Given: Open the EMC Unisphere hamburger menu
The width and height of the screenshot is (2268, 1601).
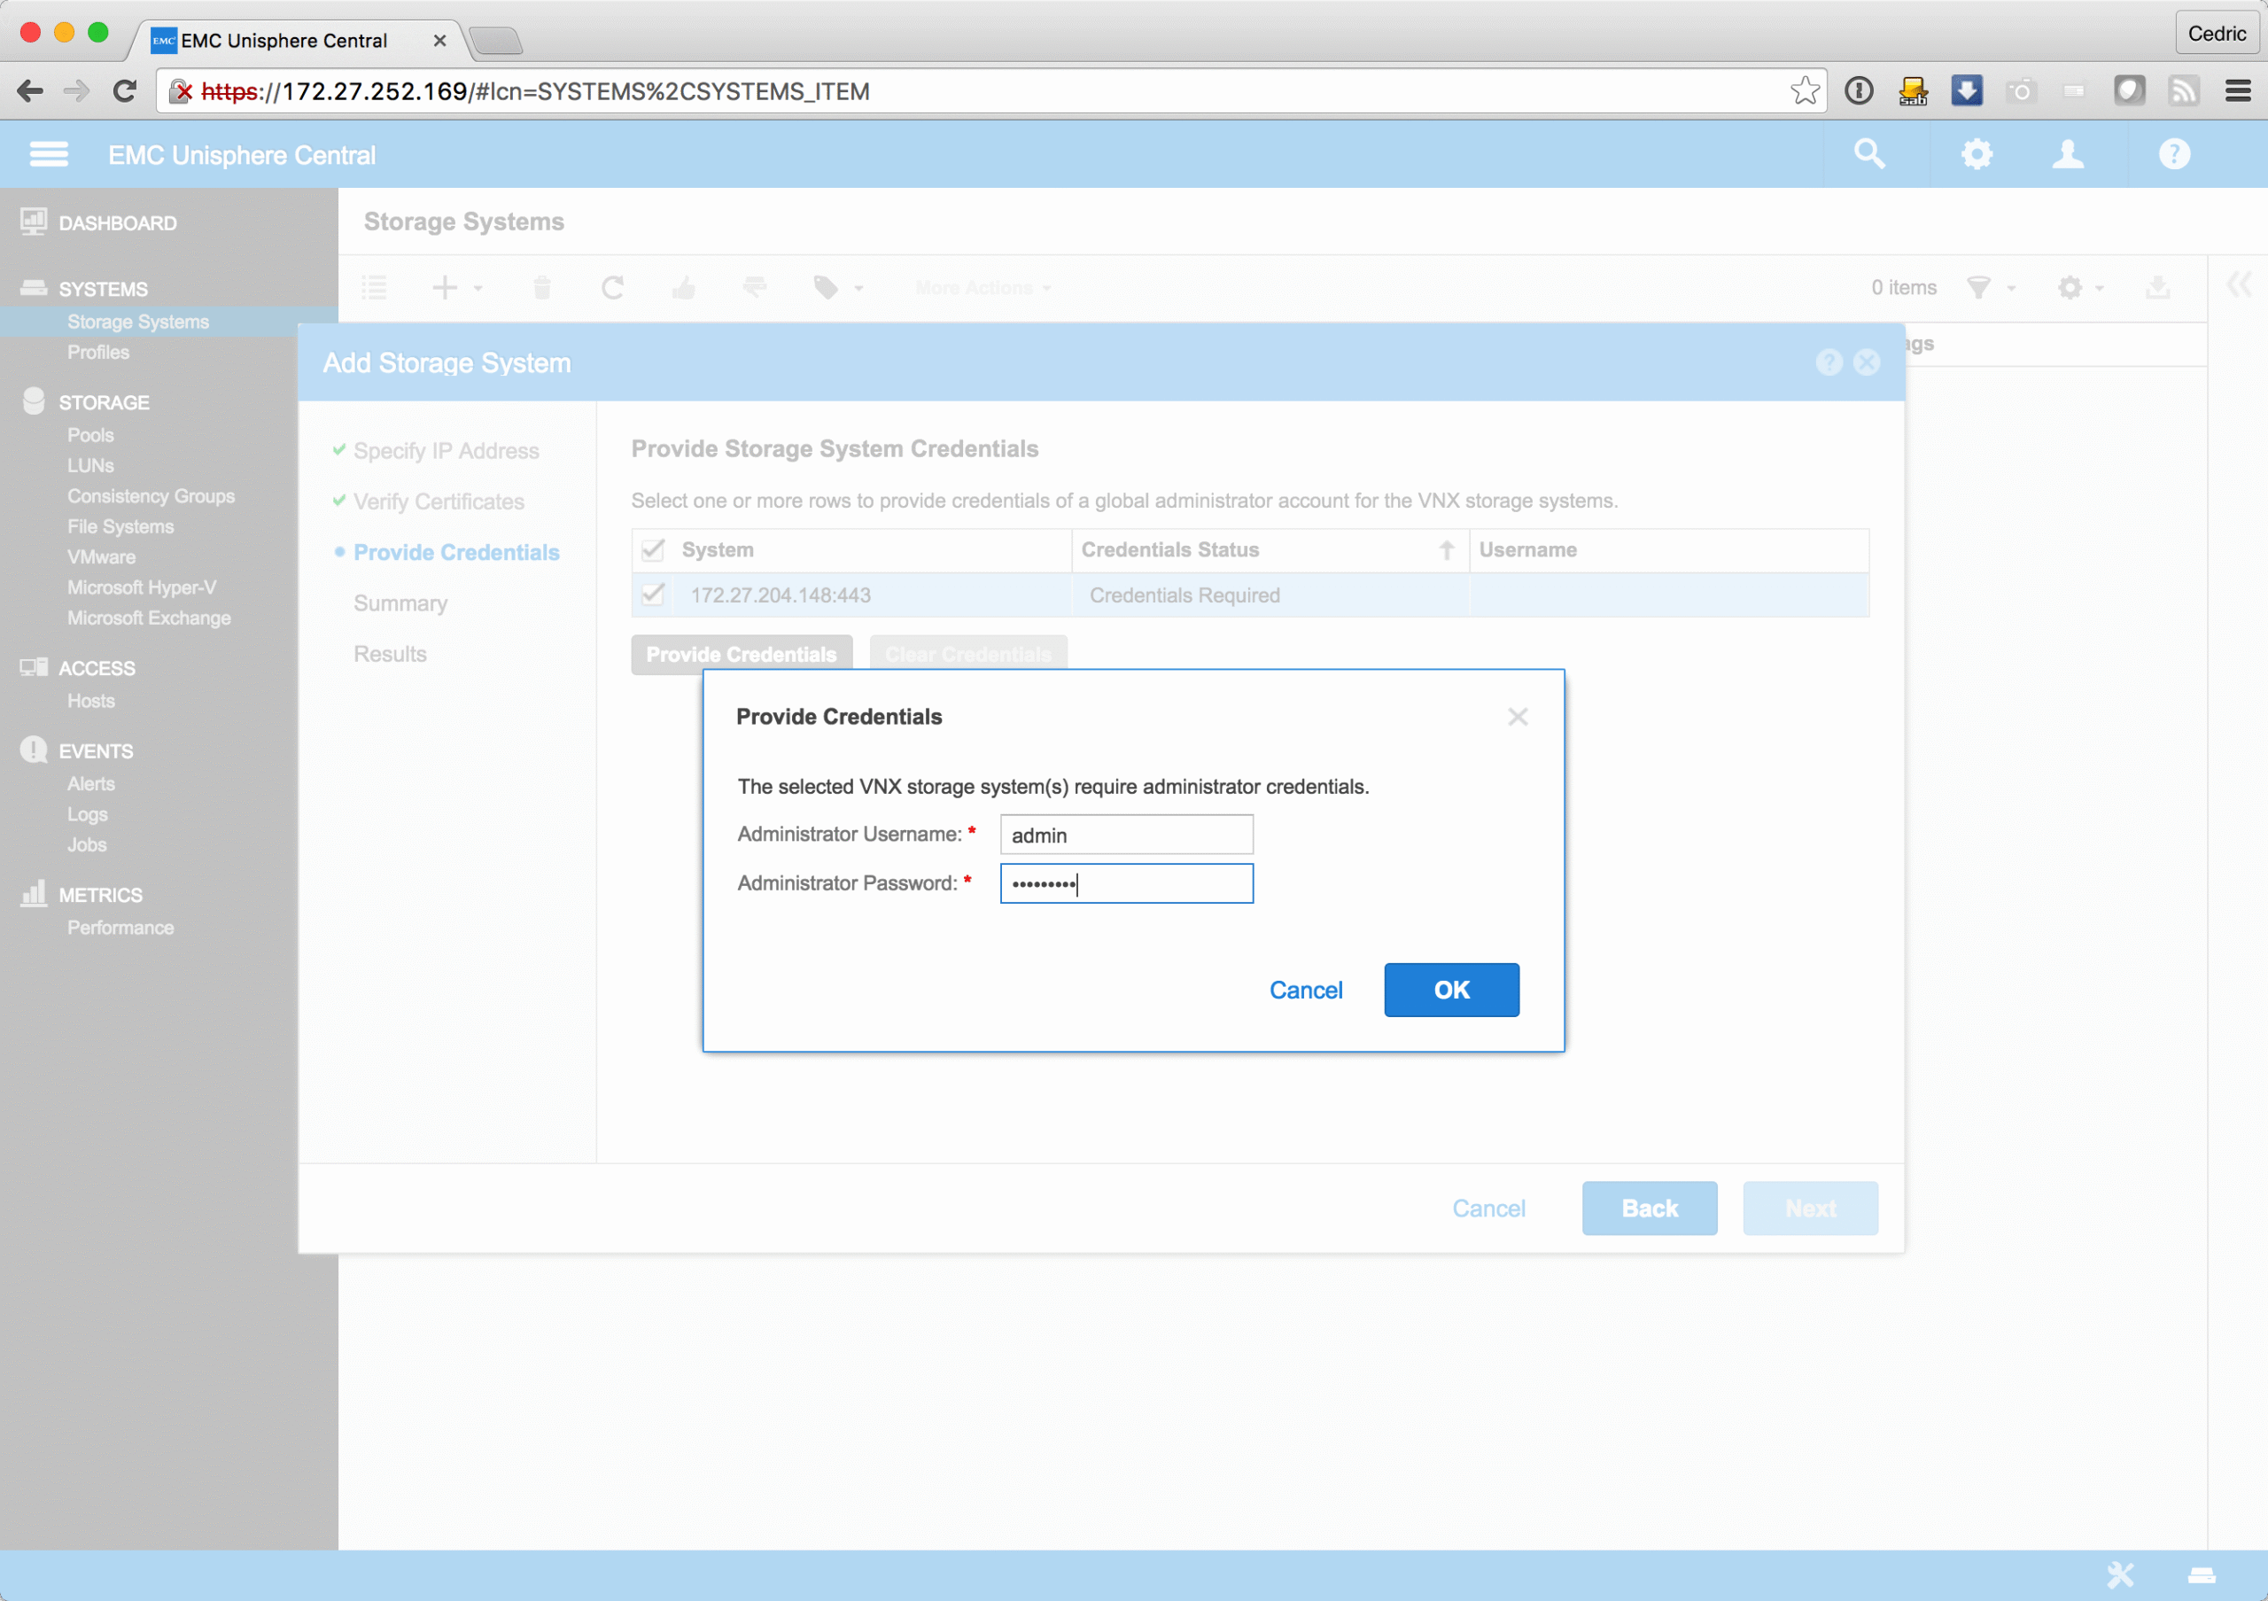Looking at the screenshot, I should tap(49, 154).
